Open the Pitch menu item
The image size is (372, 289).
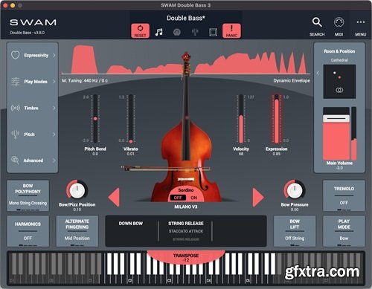click(x=33, y=134)
